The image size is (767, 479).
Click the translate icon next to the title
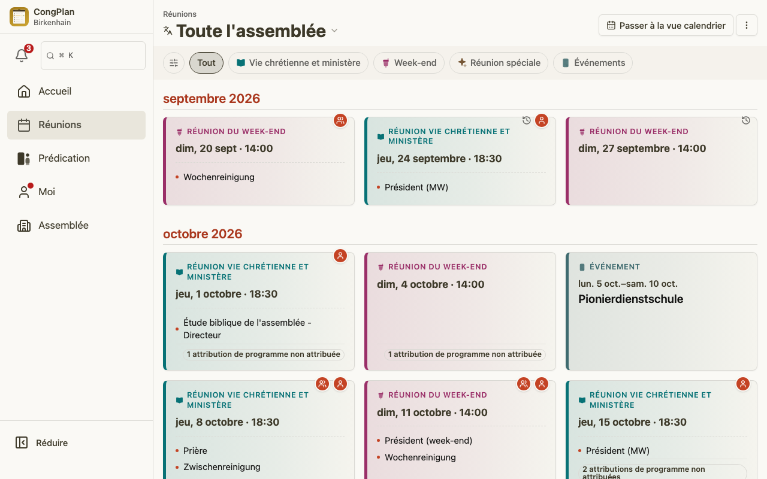(x=168, y=31)
